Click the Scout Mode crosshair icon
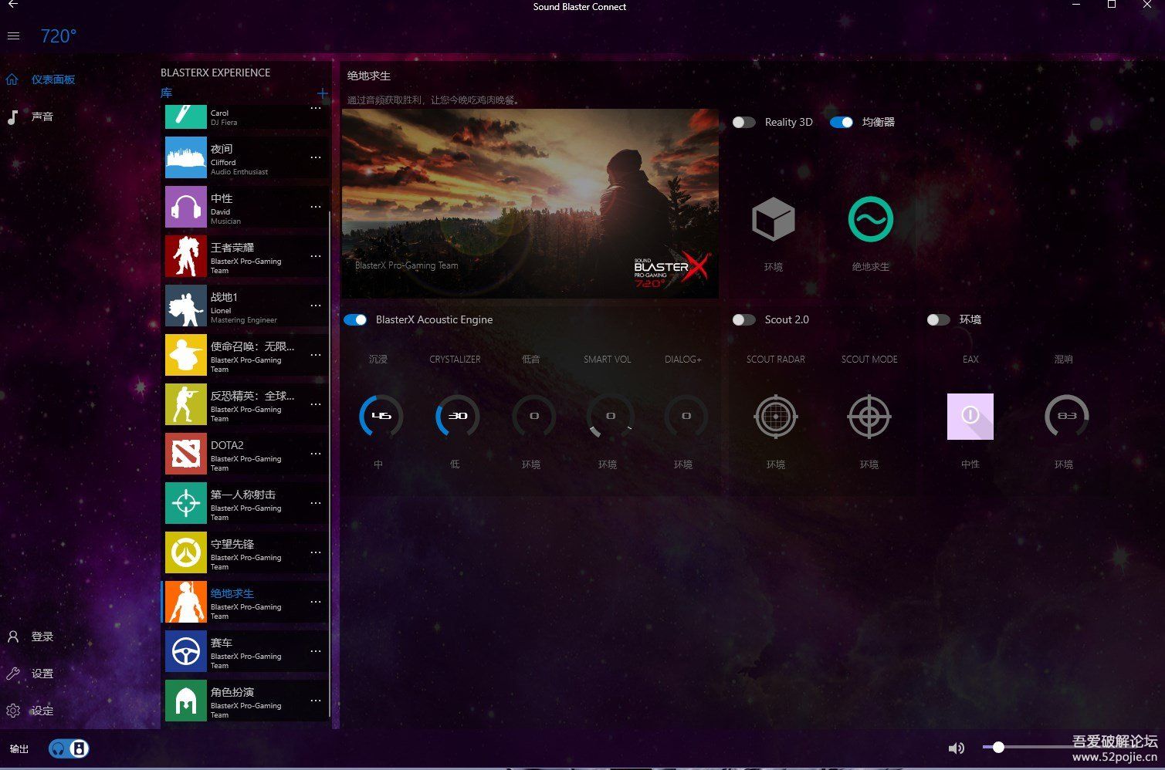The width and height of the screenshot is (1165, 770). (869, 417)
